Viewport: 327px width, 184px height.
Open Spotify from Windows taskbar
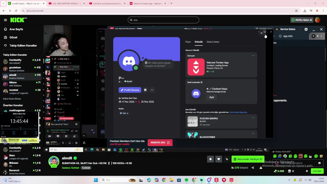[x=186, y=180]
